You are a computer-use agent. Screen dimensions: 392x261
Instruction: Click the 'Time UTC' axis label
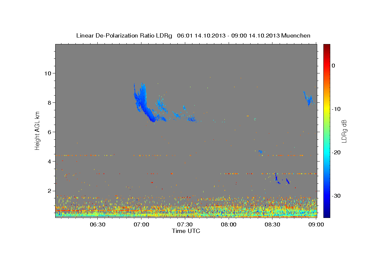pos(186,231)
